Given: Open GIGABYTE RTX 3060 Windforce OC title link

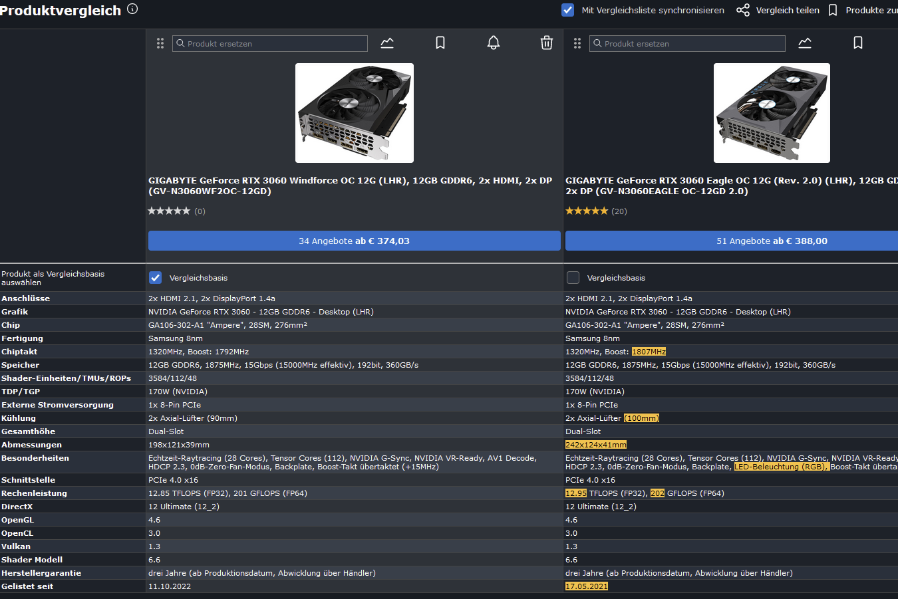Looking at the screenshot, I should coord(351,185).
